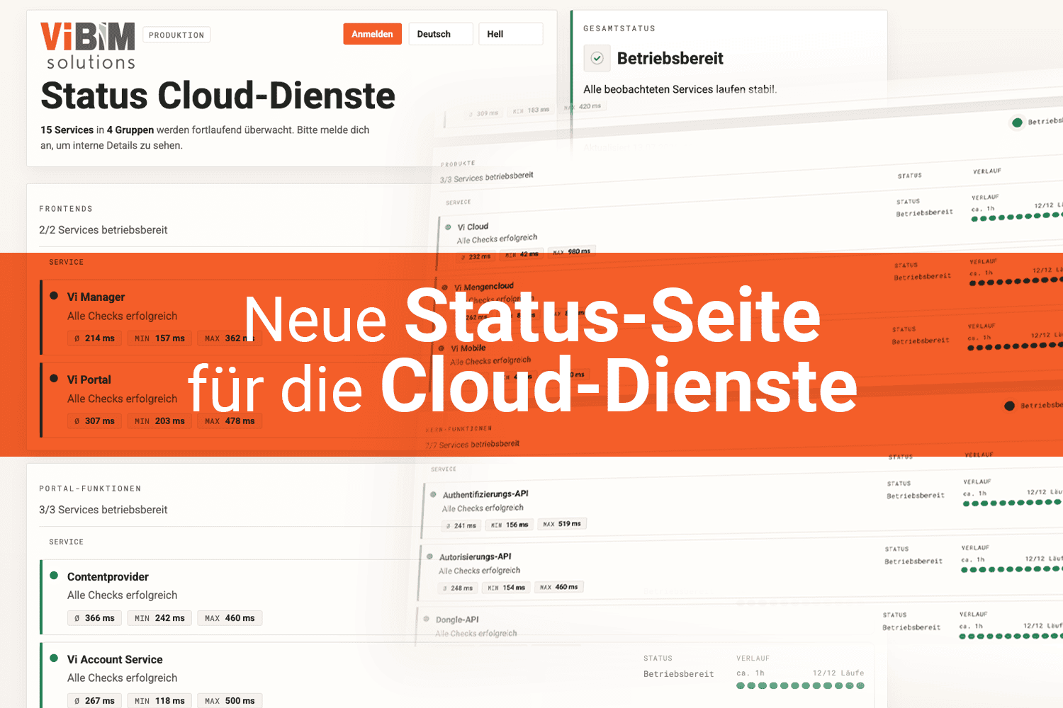This screenshot has height=708, width=1063.
Task: Click the Vi Account Service status dot
Action: [54, 658]
